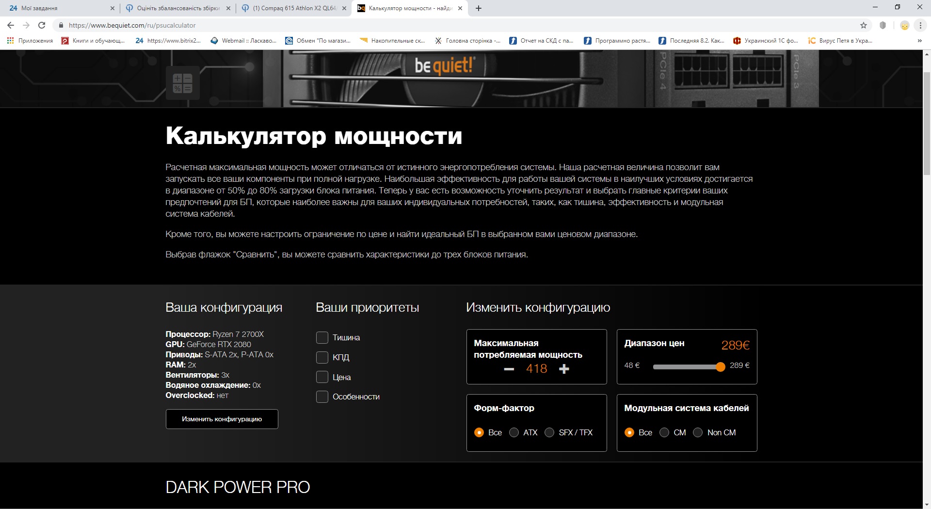Reload the page
This screenshot has width=931, height=509.
click(x=42, y=25)
